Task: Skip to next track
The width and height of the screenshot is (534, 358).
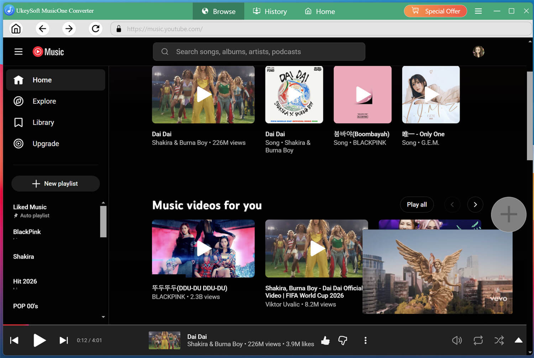Action: coord(64,340)
